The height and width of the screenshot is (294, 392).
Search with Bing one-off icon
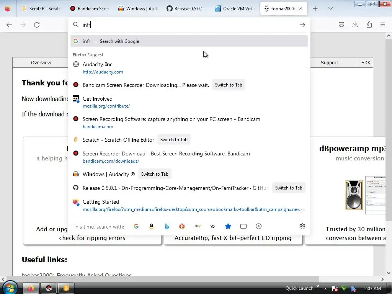point(167,226)
